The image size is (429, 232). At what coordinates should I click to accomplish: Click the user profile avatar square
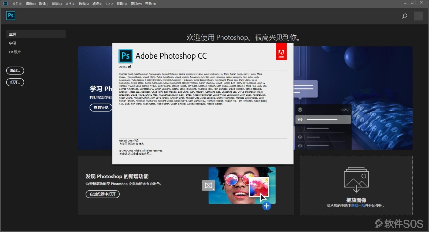418,16
